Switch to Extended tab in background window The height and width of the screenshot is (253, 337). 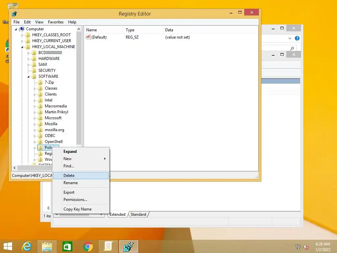(x=117, y=214)
